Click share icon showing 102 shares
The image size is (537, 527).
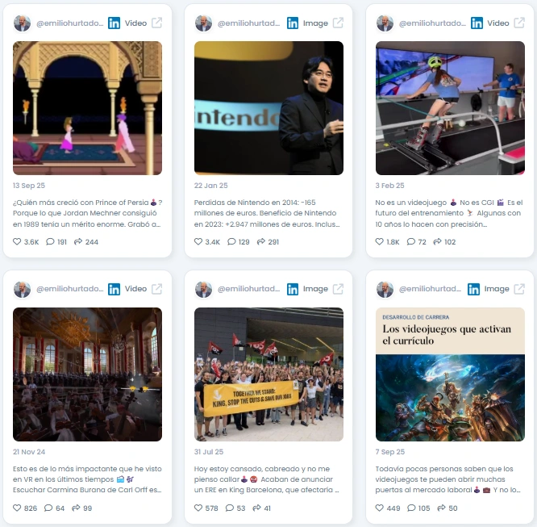[437, 241]
